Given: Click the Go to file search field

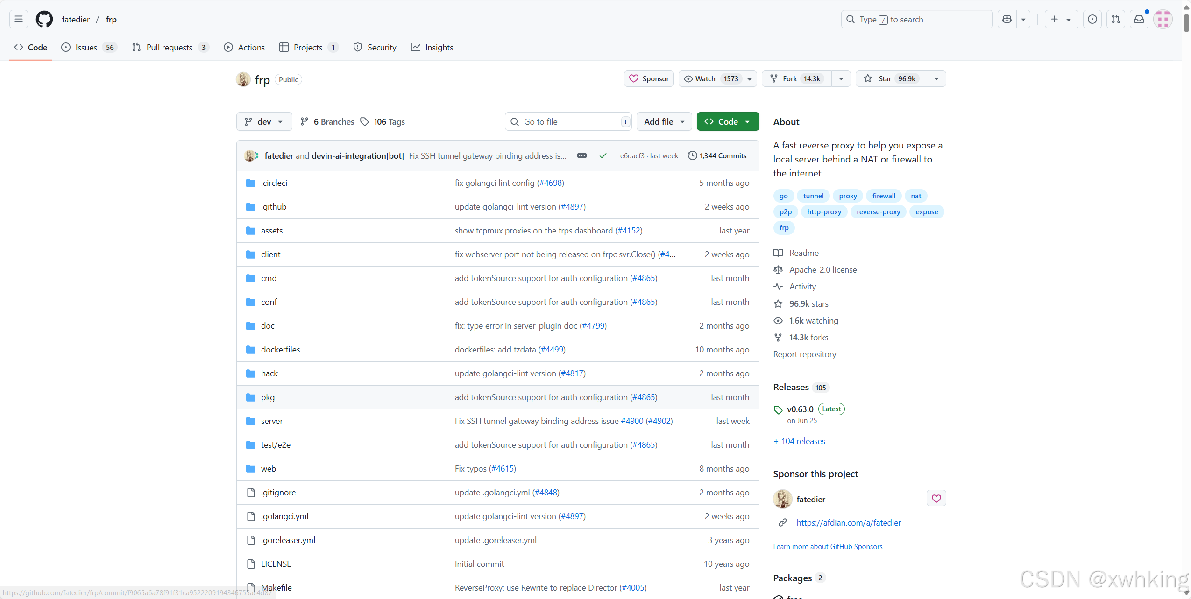Looking at the screenshot, I should point(568,121).
